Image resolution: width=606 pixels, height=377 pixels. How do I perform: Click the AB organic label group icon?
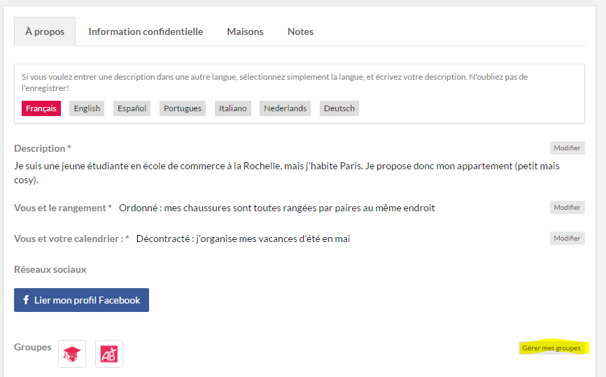point(109,354)
